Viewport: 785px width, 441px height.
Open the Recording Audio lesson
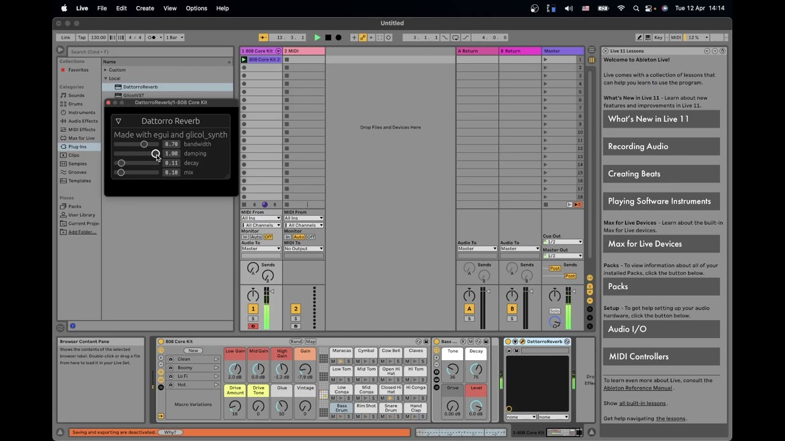point(661,146)
